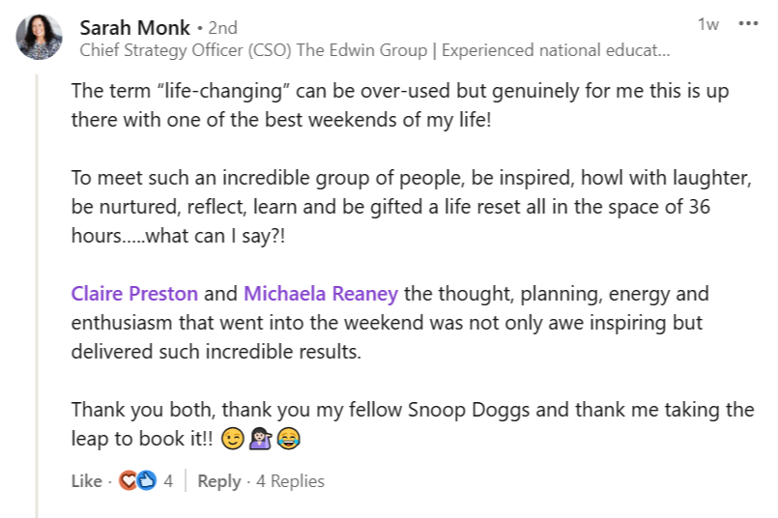778x518 pixels.
Task: Reply to Sarah Monk's comment
Action: [218, 480]
